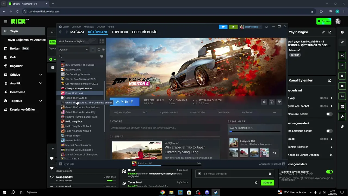
Task: Click the pencil icon in Kick's right rail
Action: pos(342,42)
